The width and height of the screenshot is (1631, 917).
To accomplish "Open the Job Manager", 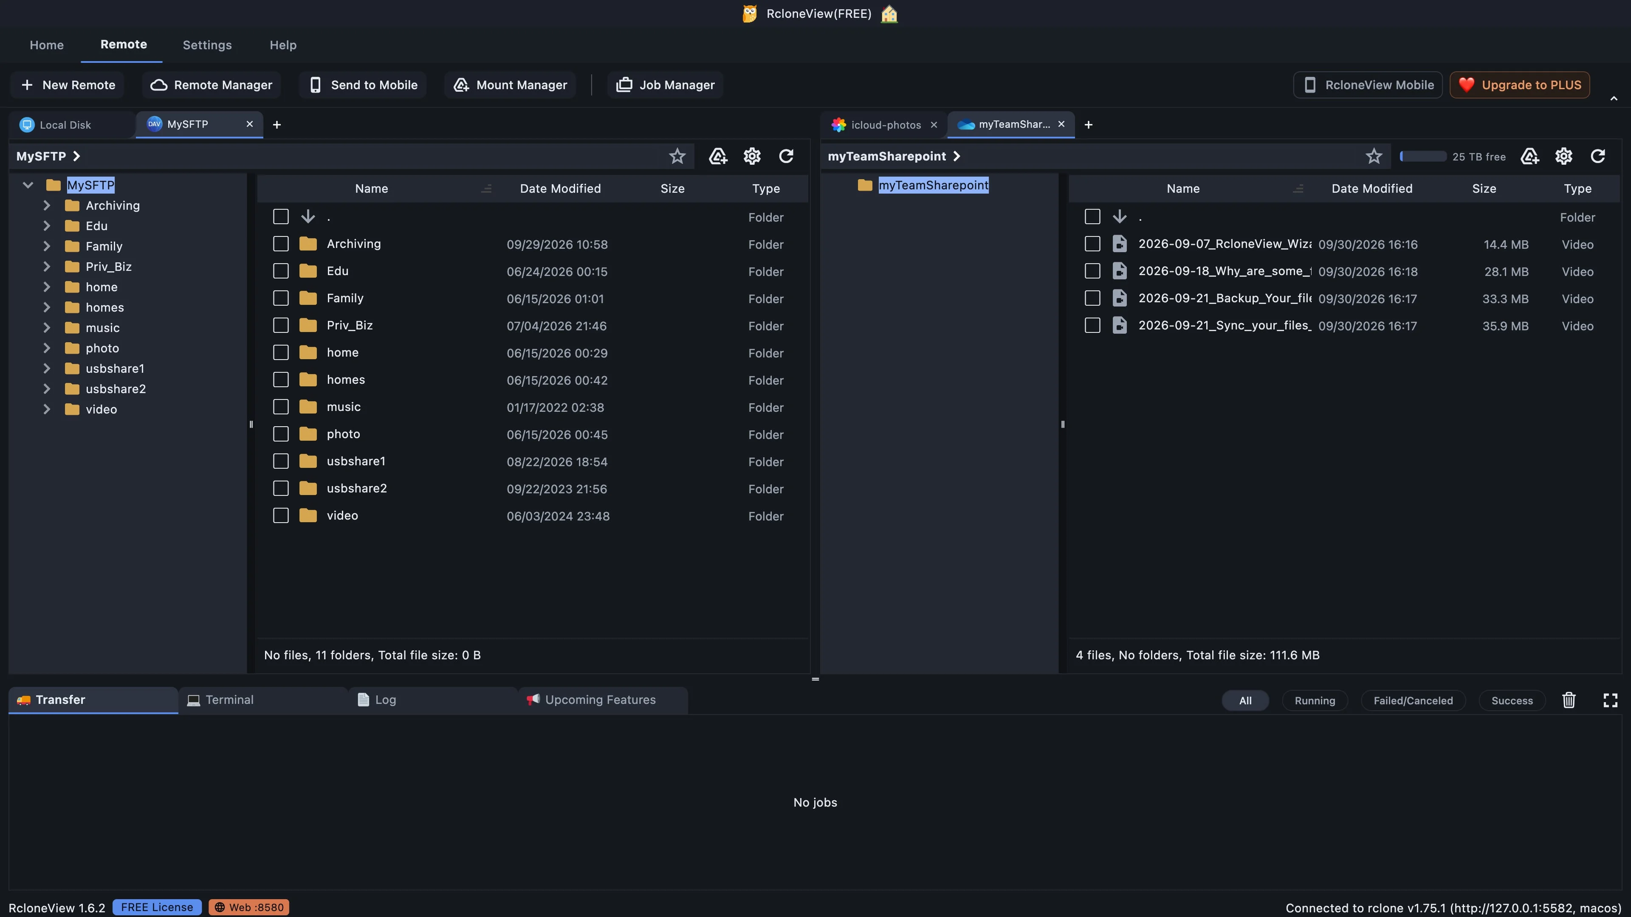I will tap(666, 85).
